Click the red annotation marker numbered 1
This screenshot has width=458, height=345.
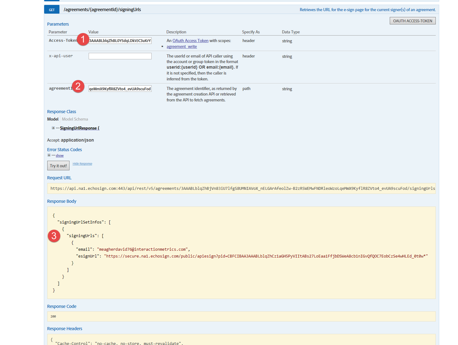tap(83, 40)
